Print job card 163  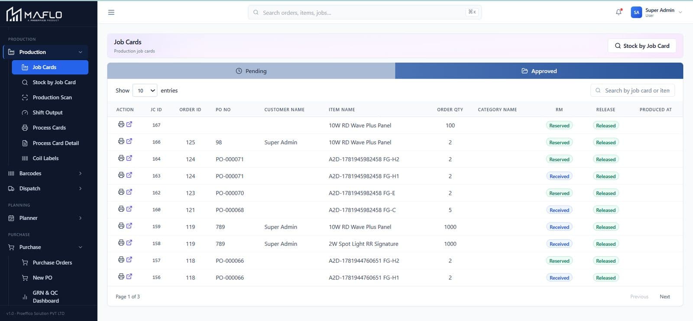pos(121,175)
